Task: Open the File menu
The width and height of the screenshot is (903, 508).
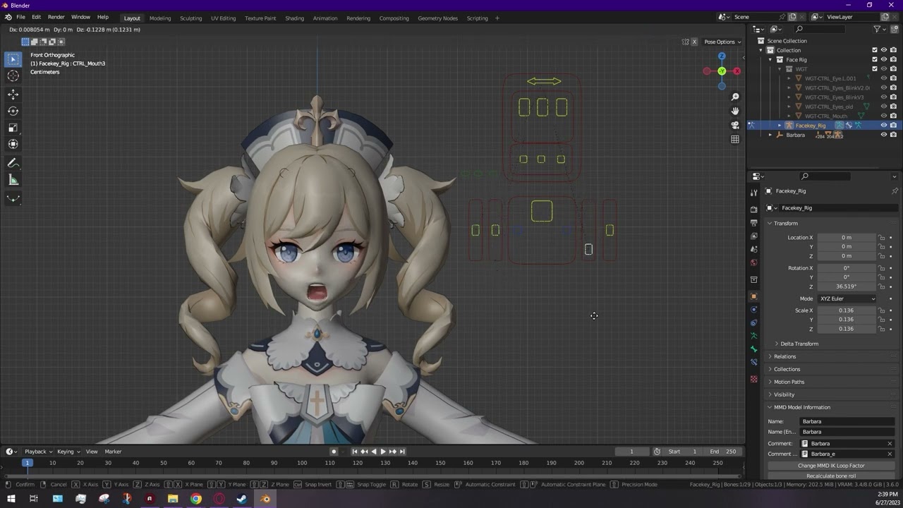Action: 20,17
